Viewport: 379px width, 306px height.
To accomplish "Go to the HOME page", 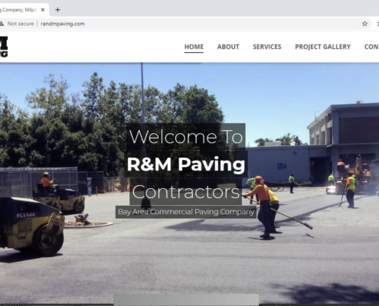I will pyautogui.click(x=194, y=47).
